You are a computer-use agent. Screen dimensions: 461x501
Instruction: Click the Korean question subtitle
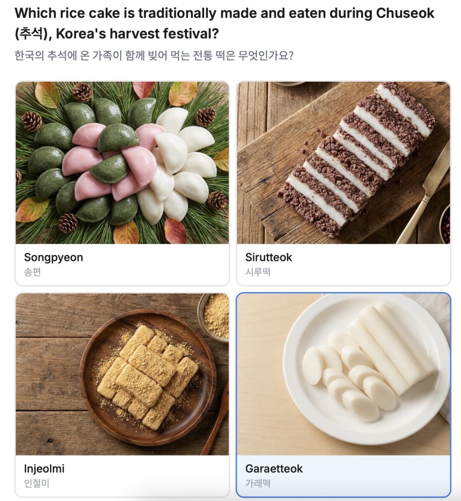(x=154, y=55)
